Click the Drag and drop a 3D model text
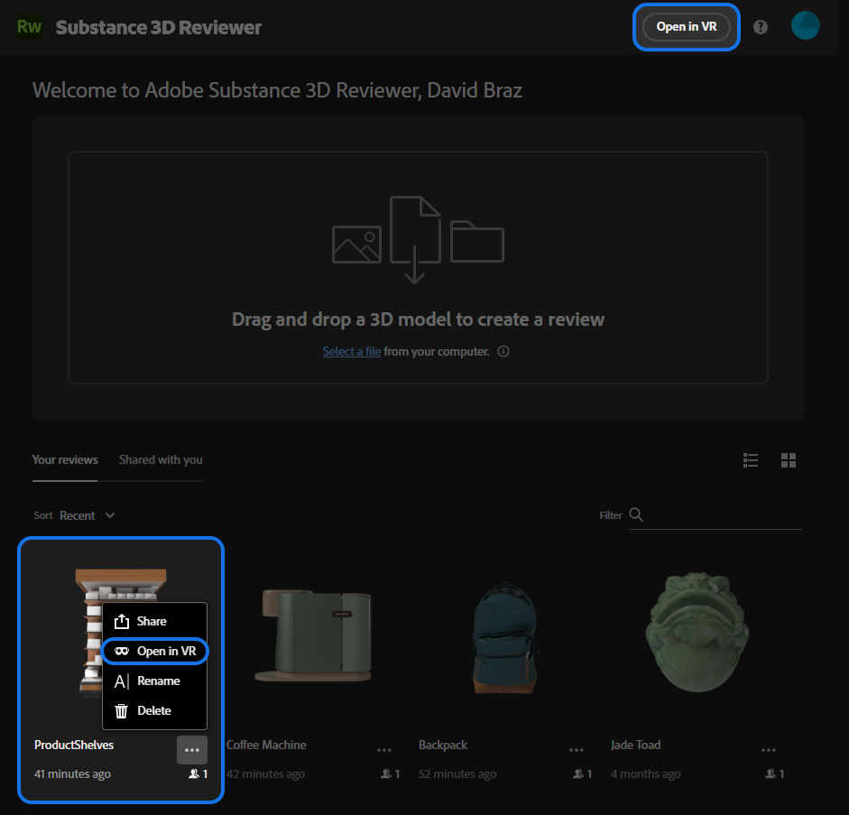 coord(418,320)
